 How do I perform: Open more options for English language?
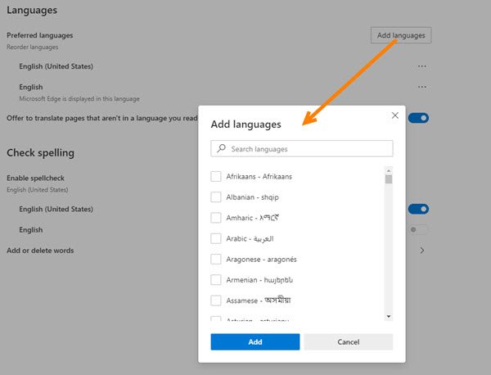click(422, 87)
